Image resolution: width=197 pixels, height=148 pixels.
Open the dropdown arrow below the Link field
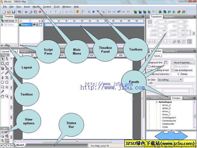pos(191,91)
